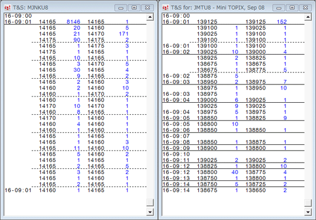Click the price 138925 in JMTU8 window
Screen dimensions: 316x220
[x=207, y=58]
